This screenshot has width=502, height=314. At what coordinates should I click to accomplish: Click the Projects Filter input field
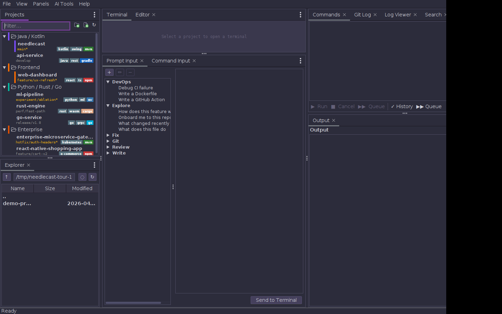pyautogui.click(x=36, y=26)
